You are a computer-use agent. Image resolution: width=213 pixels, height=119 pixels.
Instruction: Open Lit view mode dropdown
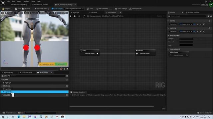click(20, 13)
